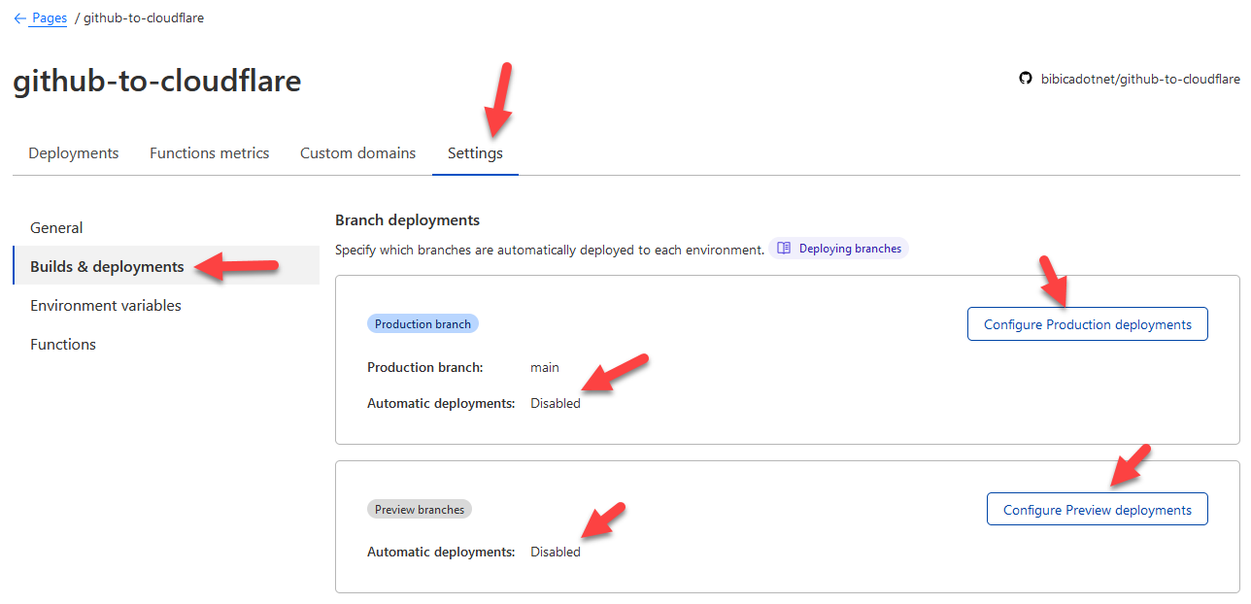Screen dimensions: 1251x604
Task: Open Functions settings from the sidebar
Action: [62, 344]
